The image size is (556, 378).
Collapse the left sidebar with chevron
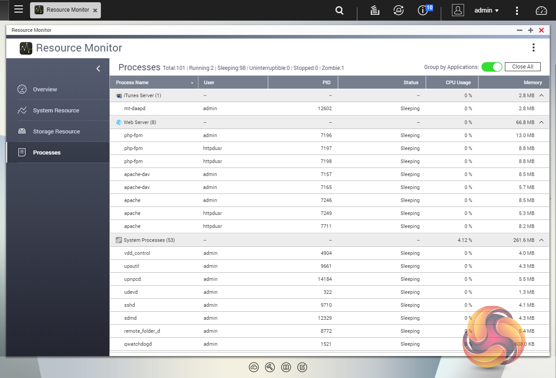[x=98, y=69]
